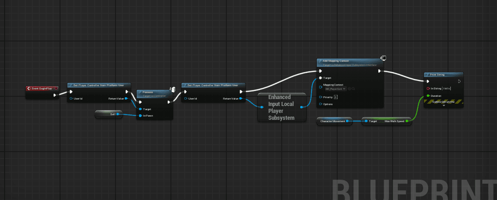Click green Max Walk Speed output pin

tap(407, 121)
